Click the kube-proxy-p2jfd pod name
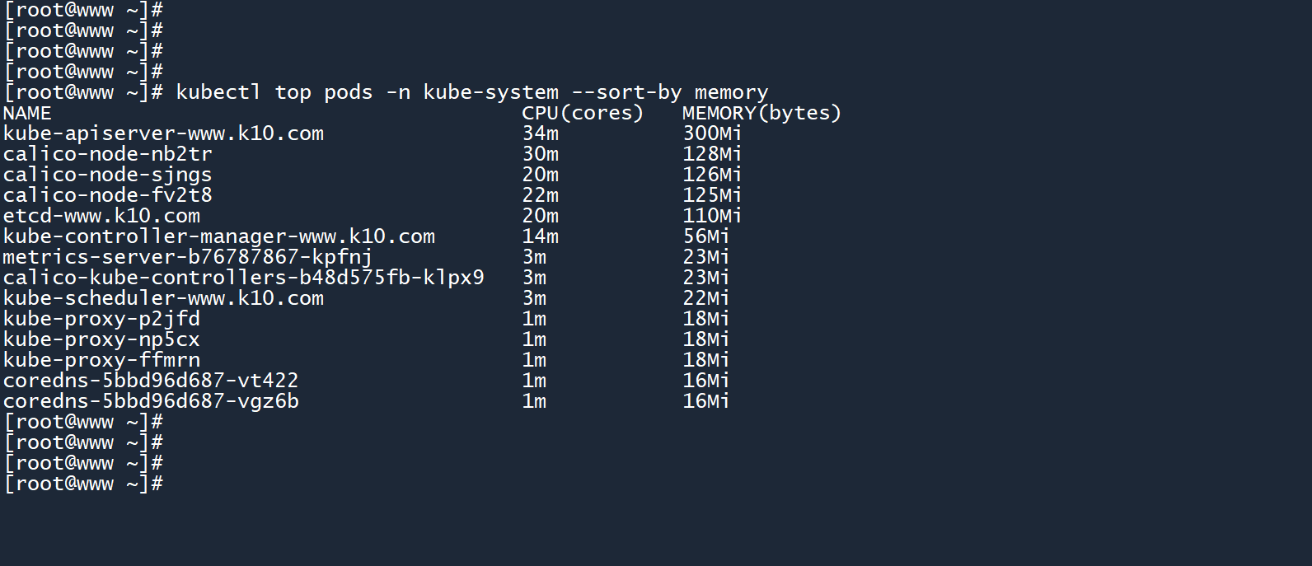Viewport: 1312px width, 566px height. click(x=101, y=319)
